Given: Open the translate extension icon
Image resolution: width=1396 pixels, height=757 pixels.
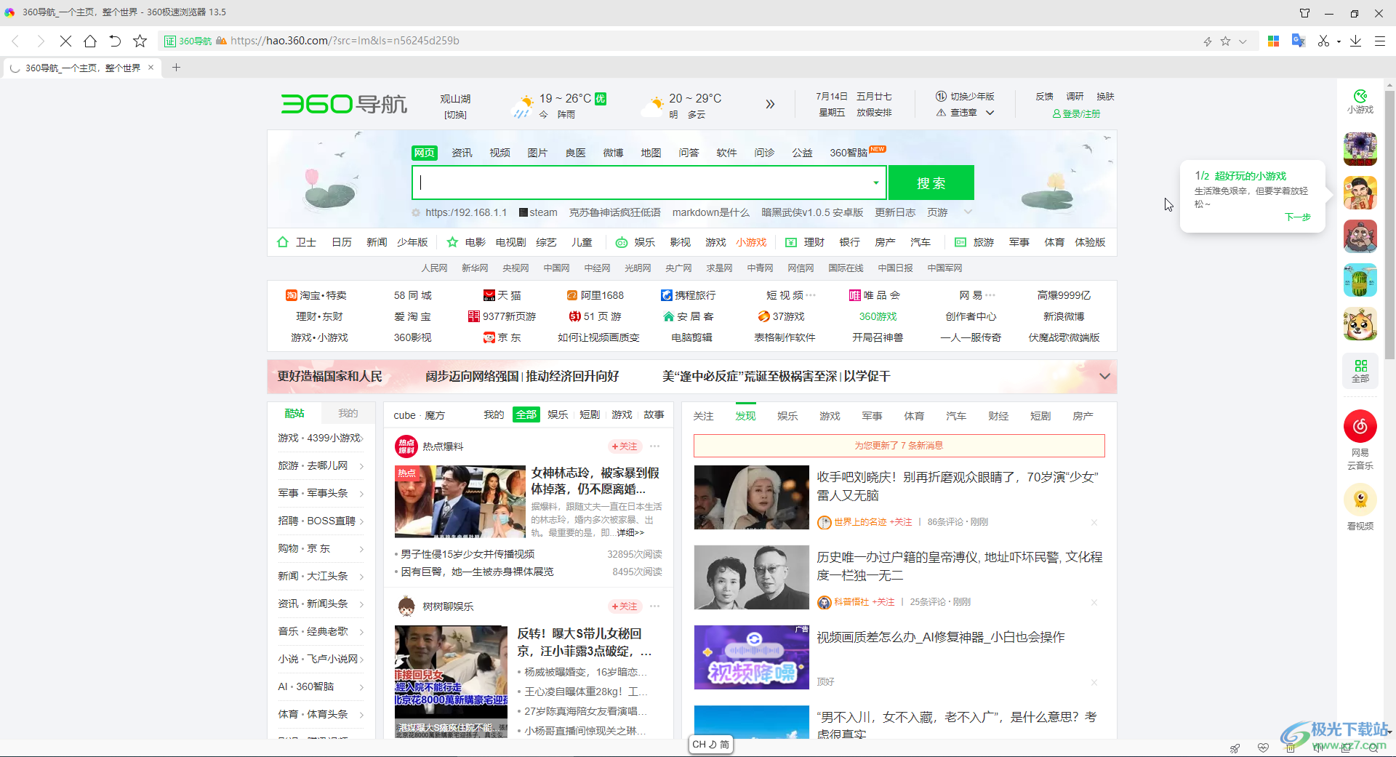Looking at the screenshot, I should click(x=1299, y=41).
